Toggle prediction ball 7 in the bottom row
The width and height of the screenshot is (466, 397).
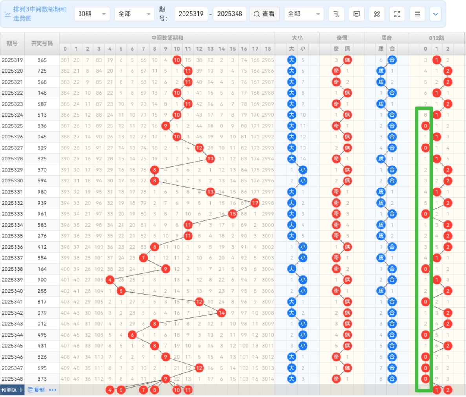143,390
